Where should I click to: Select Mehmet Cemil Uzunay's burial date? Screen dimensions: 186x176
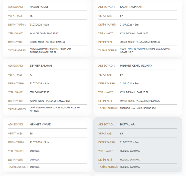pyautogui.click(x=129, y=83)
